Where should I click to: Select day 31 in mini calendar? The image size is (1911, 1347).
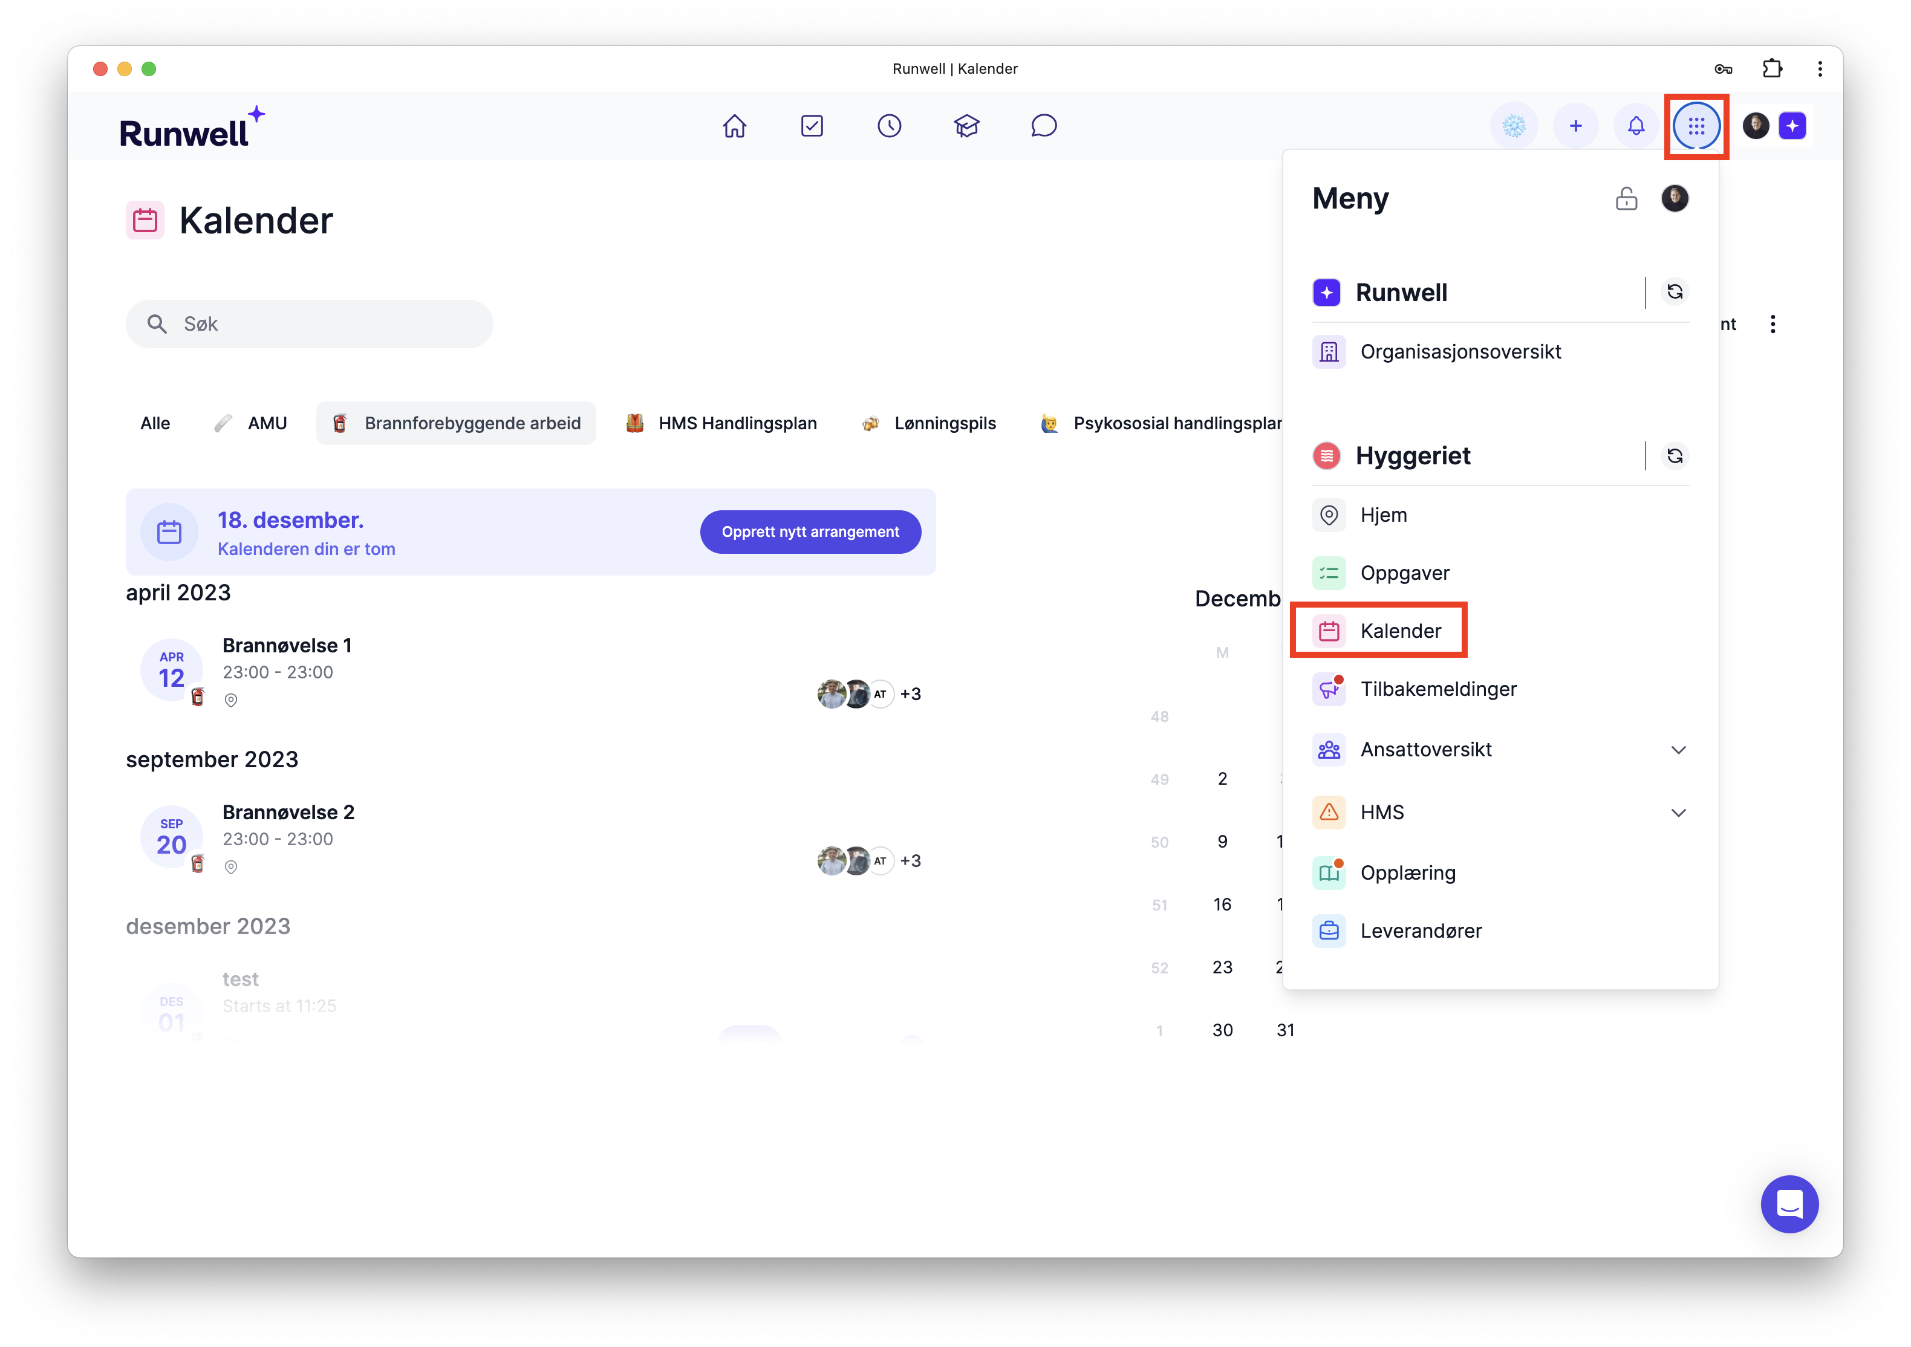coord(1285,1030)
